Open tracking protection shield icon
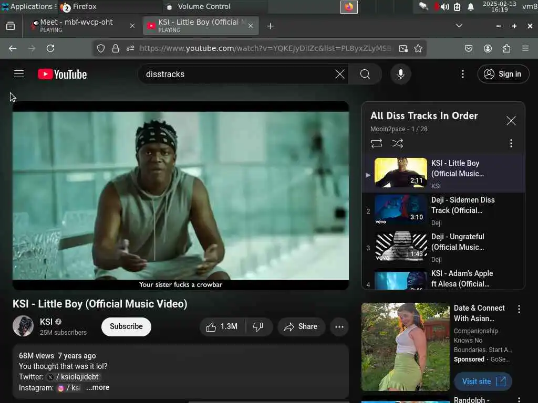Viewport: 538px width, 403px height. pos(100,48)
